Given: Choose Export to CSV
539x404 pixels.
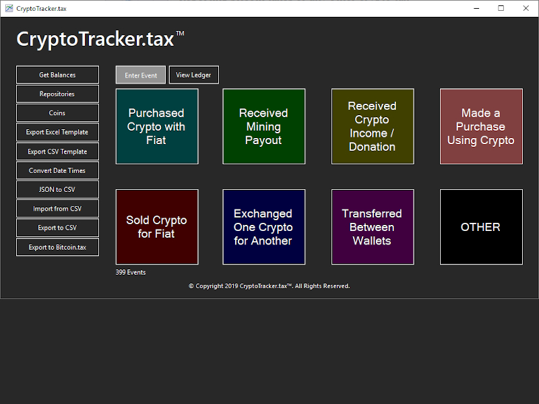Looking at the screenshot, I should 57,228.
